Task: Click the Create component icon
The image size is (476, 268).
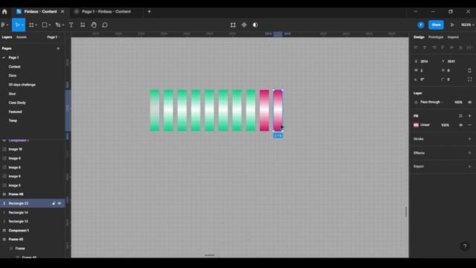Action: 244,25
